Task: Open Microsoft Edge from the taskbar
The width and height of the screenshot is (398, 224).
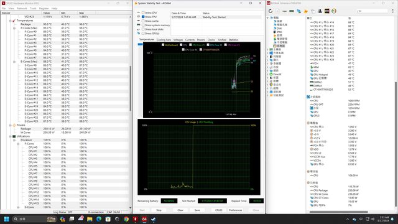Action: 99,219
